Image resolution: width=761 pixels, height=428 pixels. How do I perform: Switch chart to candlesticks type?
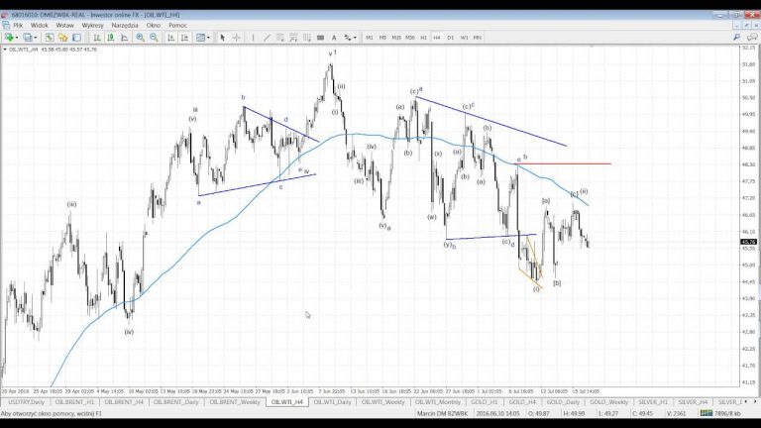pyautogui.click(x=111, y=38)
